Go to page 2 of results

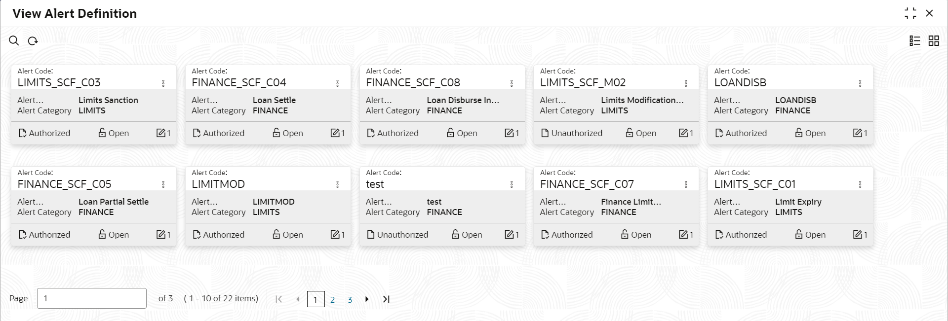pyautogui.click(x=332, y=299)
